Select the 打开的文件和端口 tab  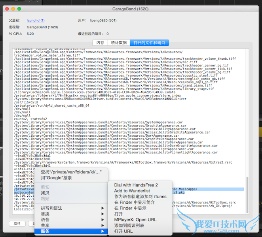point(149,43)
